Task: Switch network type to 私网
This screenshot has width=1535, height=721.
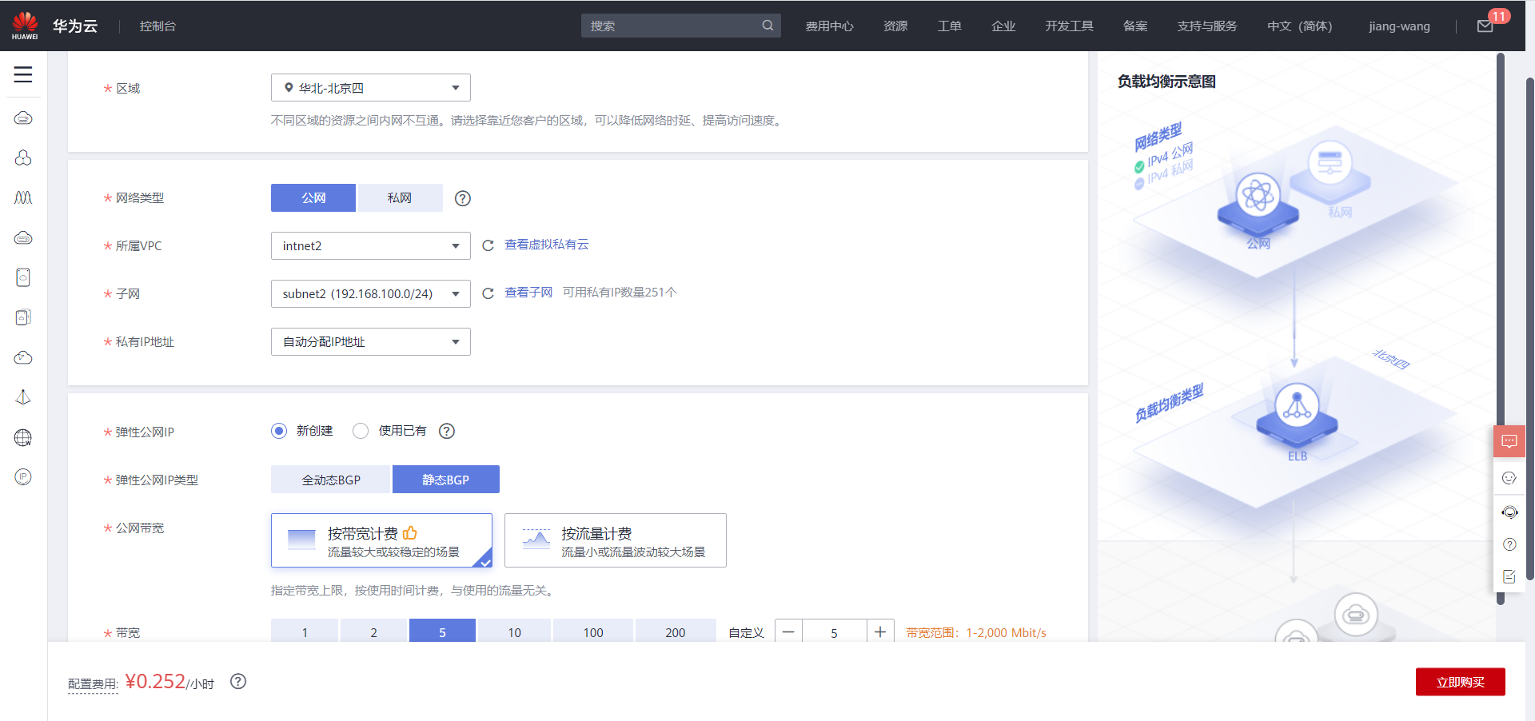Action: pyautogui.click(x=400, y=197)
